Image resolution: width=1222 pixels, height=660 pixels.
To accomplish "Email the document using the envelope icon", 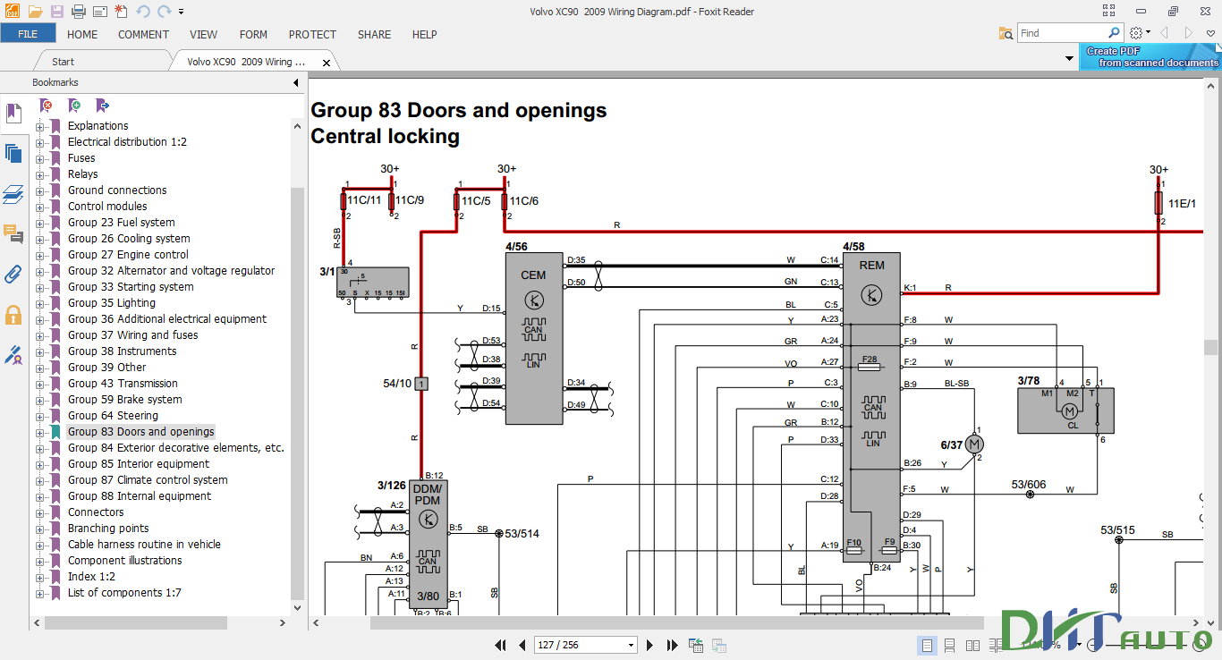I will pyautogui.click(x=99, y=12).
